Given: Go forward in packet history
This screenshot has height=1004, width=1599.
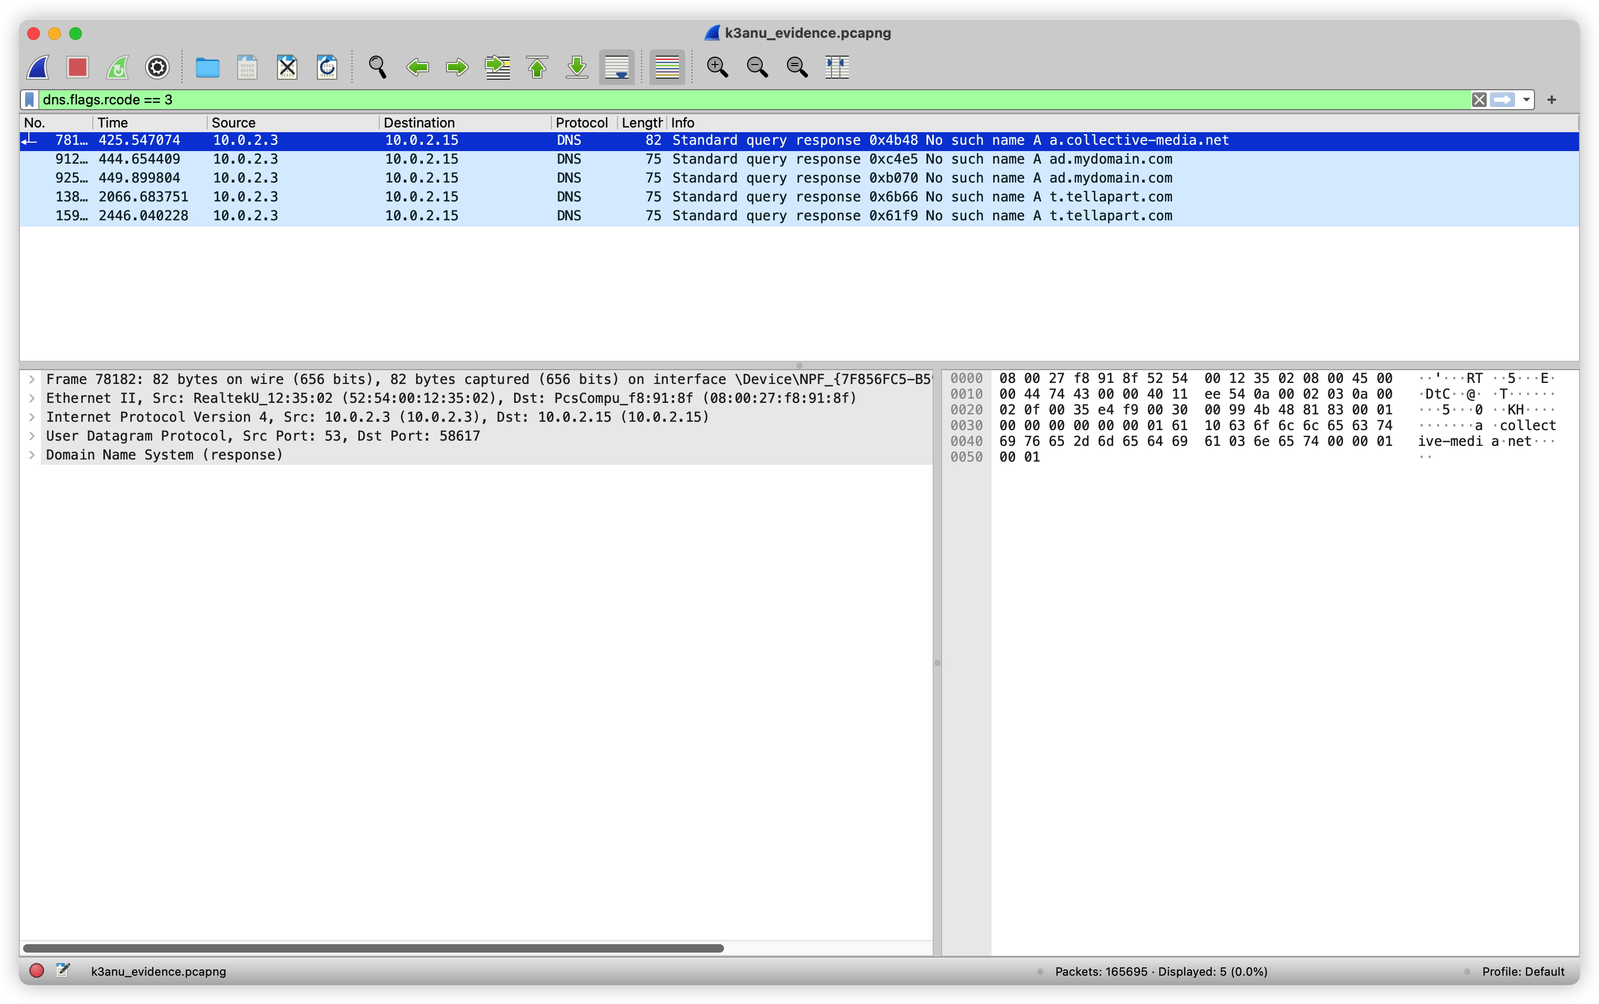Looking at the screenshot, I should coord(457,67).
